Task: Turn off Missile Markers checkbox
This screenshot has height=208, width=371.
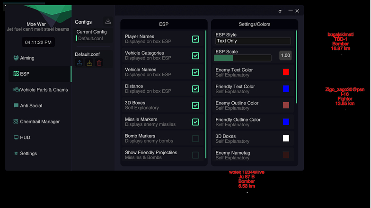Action: click(x=195, y=122)
